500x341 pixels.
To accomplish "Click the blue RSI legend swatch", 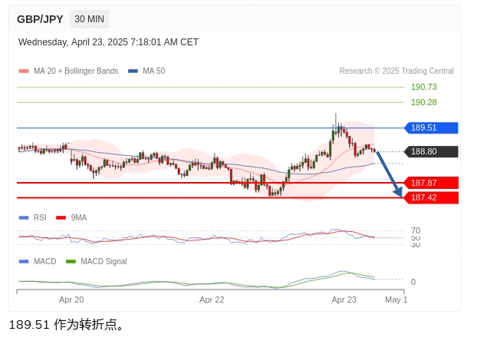I will pyautogui.click(x=24, y=218).
